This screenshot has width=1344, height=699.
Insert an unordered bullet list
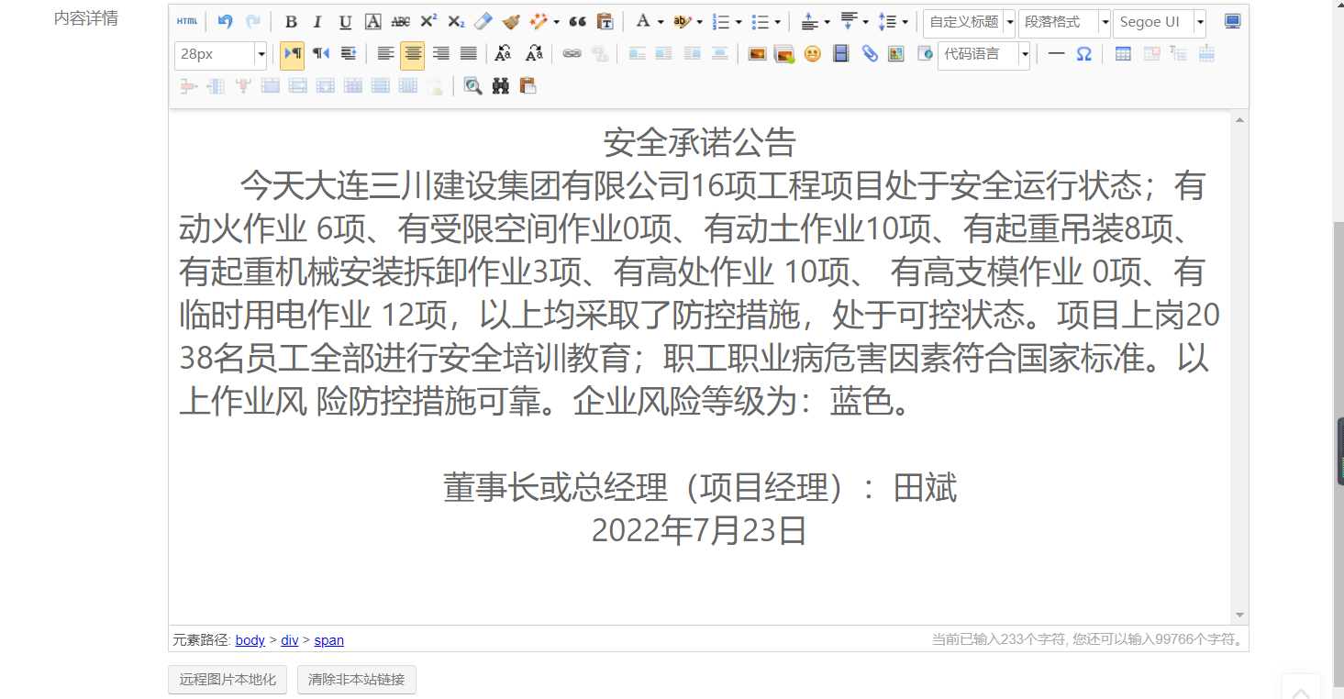pos(760,22)
